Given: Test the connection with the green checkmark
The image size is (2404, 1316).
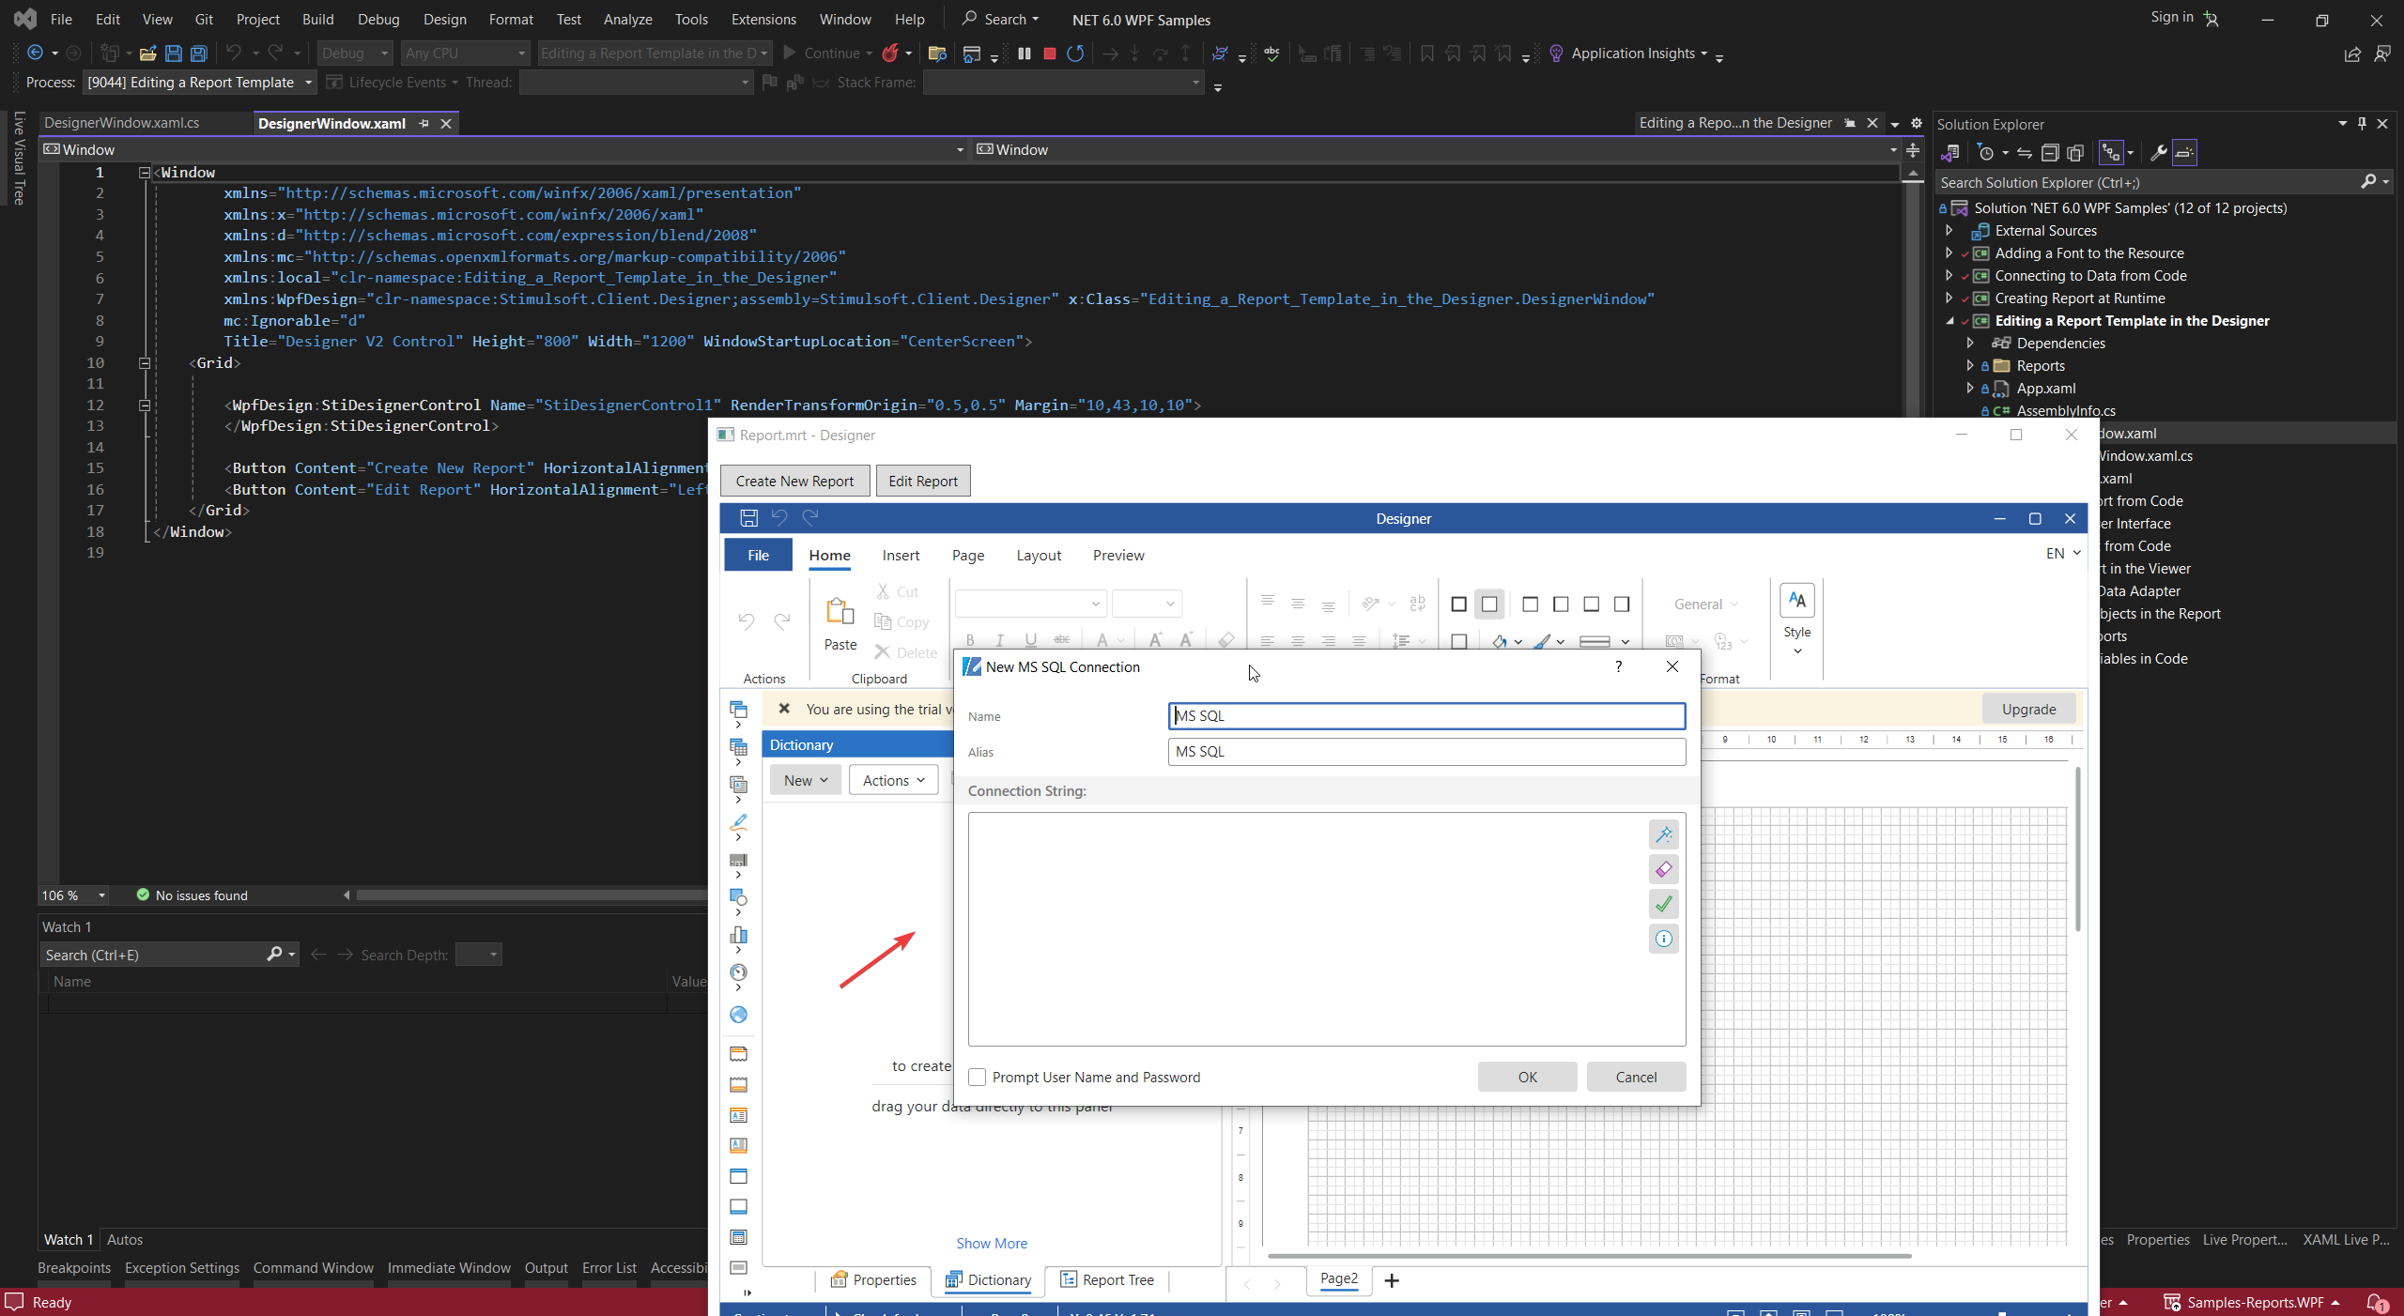Looking at the screenshot, I should click(x=1663, y=904).
